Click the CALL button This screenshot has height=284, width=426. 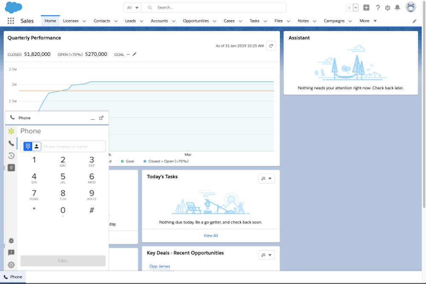coord(63,261)
